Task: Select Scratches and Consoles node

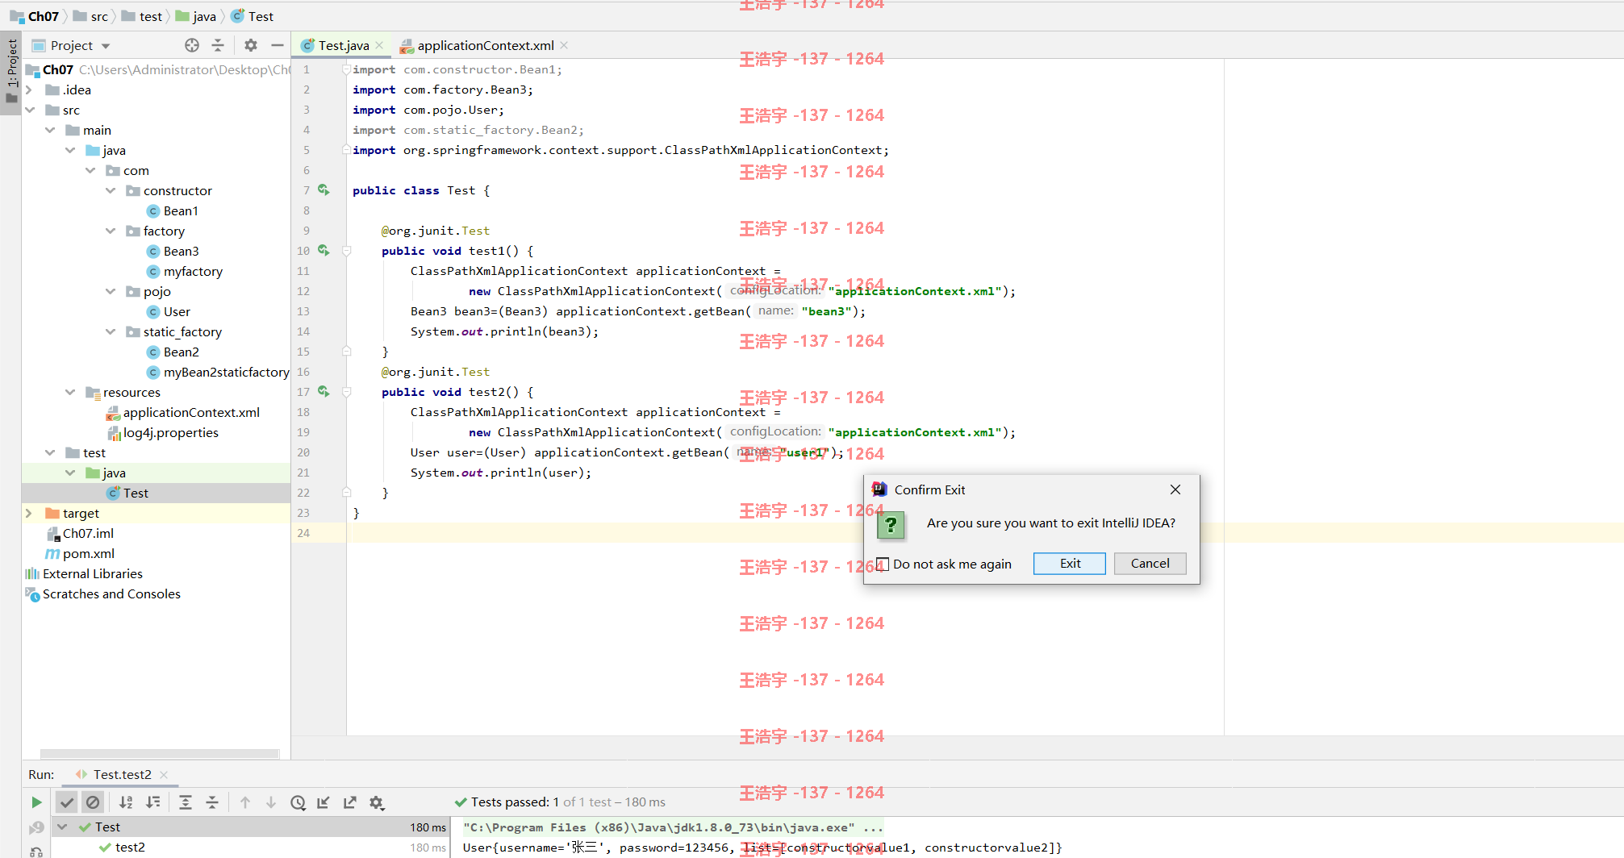Action: coord(103,594)
